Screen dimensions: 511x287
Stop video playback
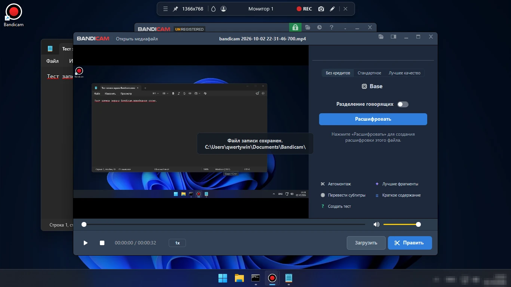tap(102, 243)
